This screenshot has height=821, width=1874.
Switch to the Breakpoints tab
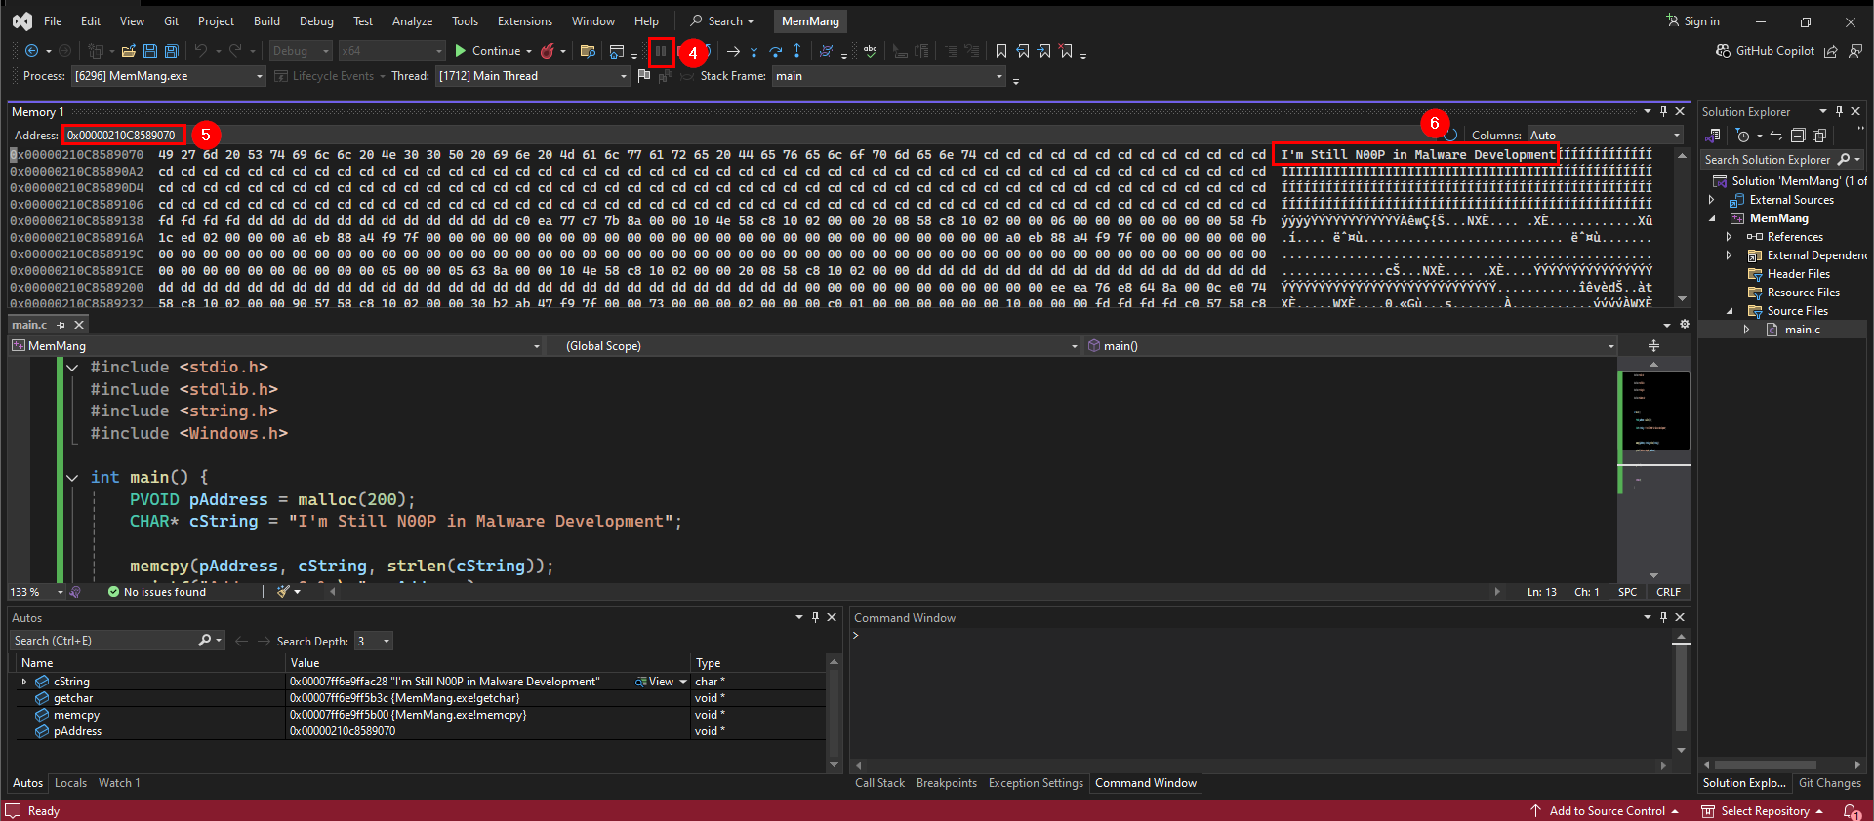click(x=947, y=783)
